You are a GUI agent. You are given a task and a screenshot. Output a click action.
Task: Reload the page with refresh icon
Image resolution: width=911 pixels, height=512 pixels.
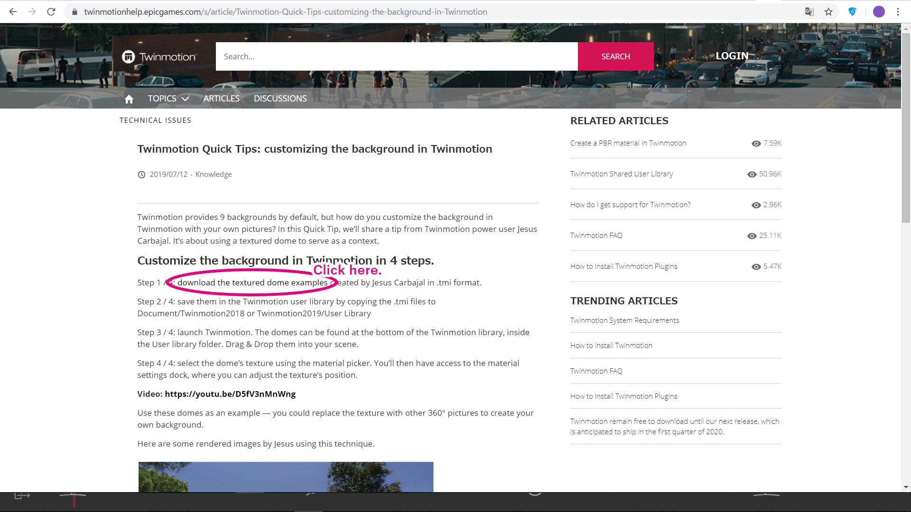coord(51,12)
